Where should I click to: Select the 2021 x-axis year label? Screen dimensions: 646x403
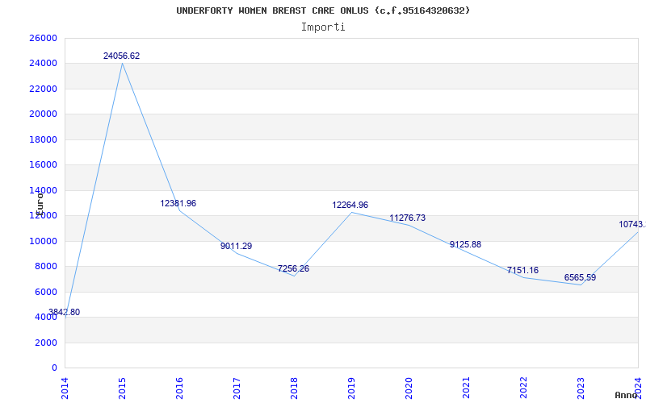tap(466, 387)
